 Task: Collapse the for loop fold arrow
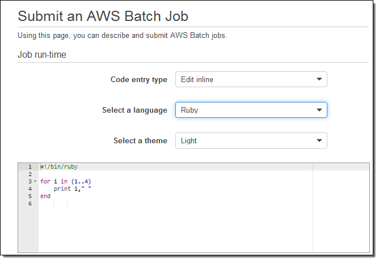click(35, 182)
